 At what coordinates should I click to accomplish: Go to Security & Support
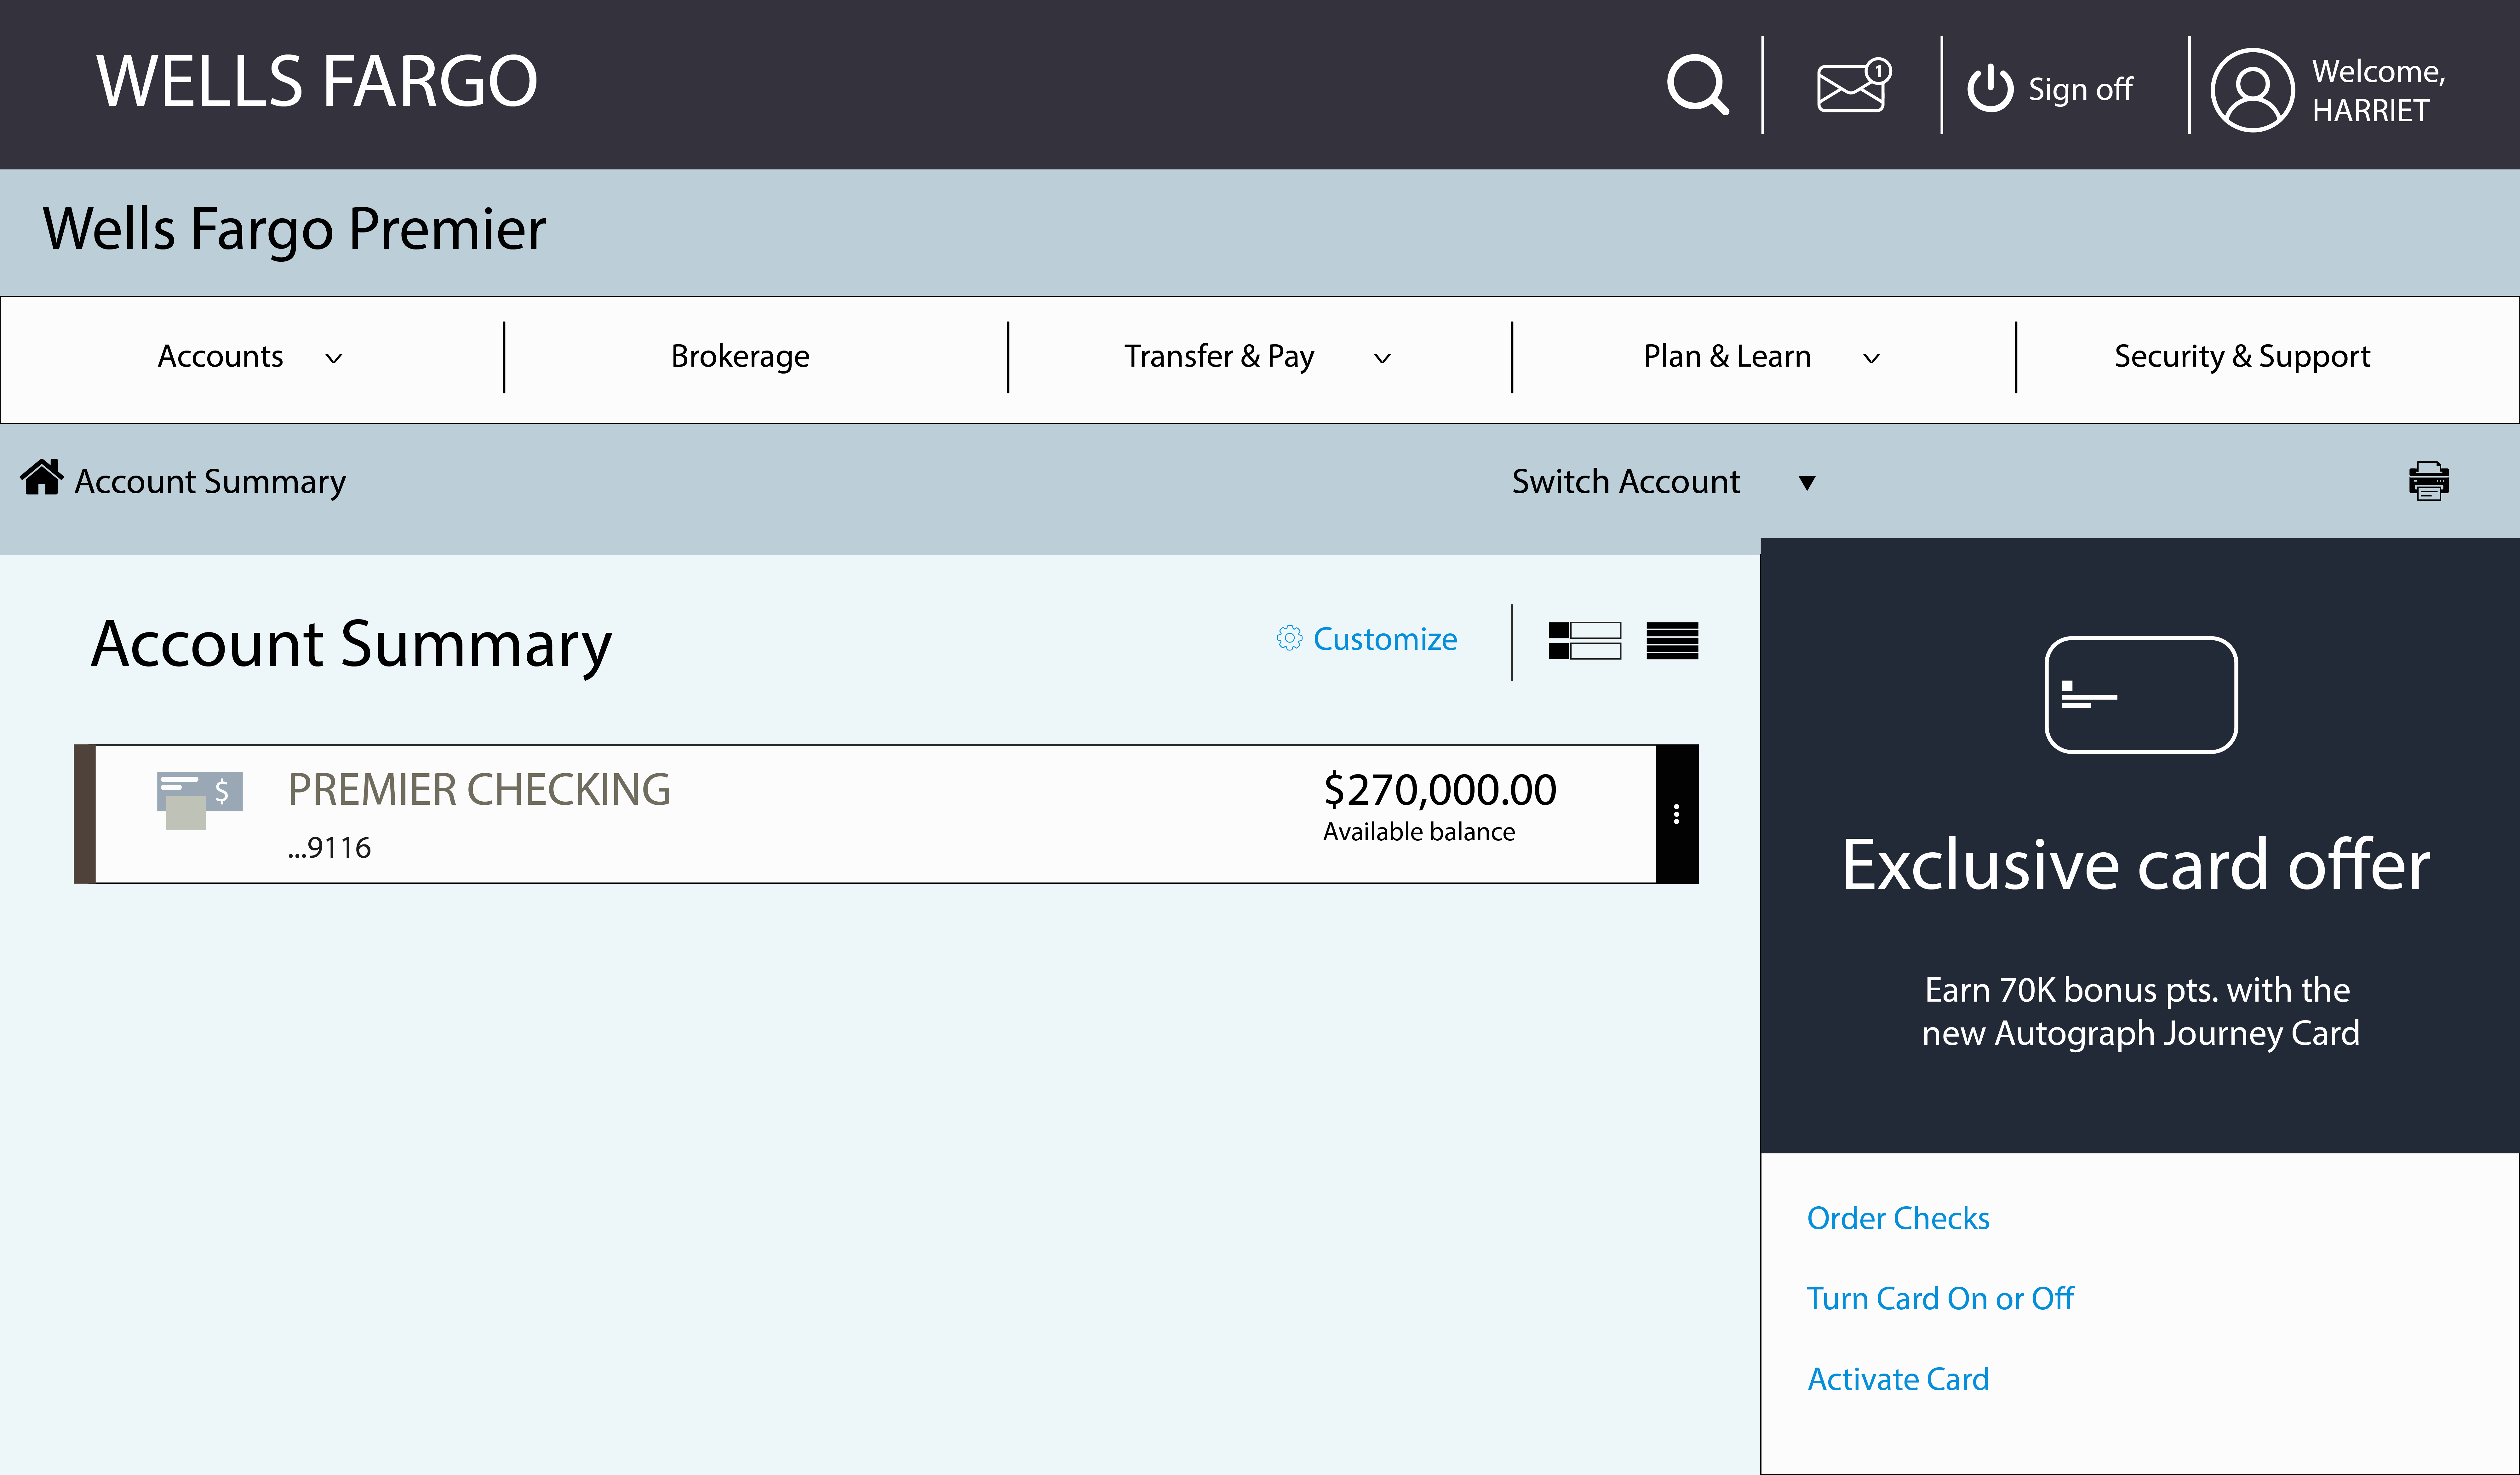point(2242,357)
